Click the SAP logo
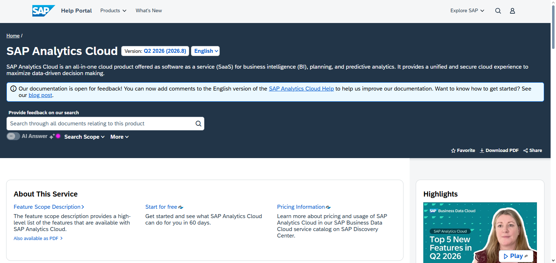Image resolution: width=556 pixels, height=263 pixels. point(44,11)
